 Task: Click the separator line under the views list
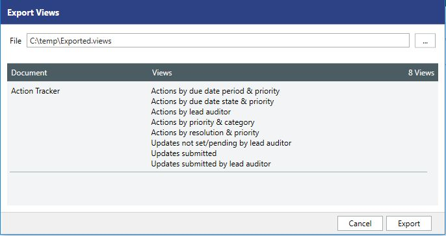pos(218,172)
